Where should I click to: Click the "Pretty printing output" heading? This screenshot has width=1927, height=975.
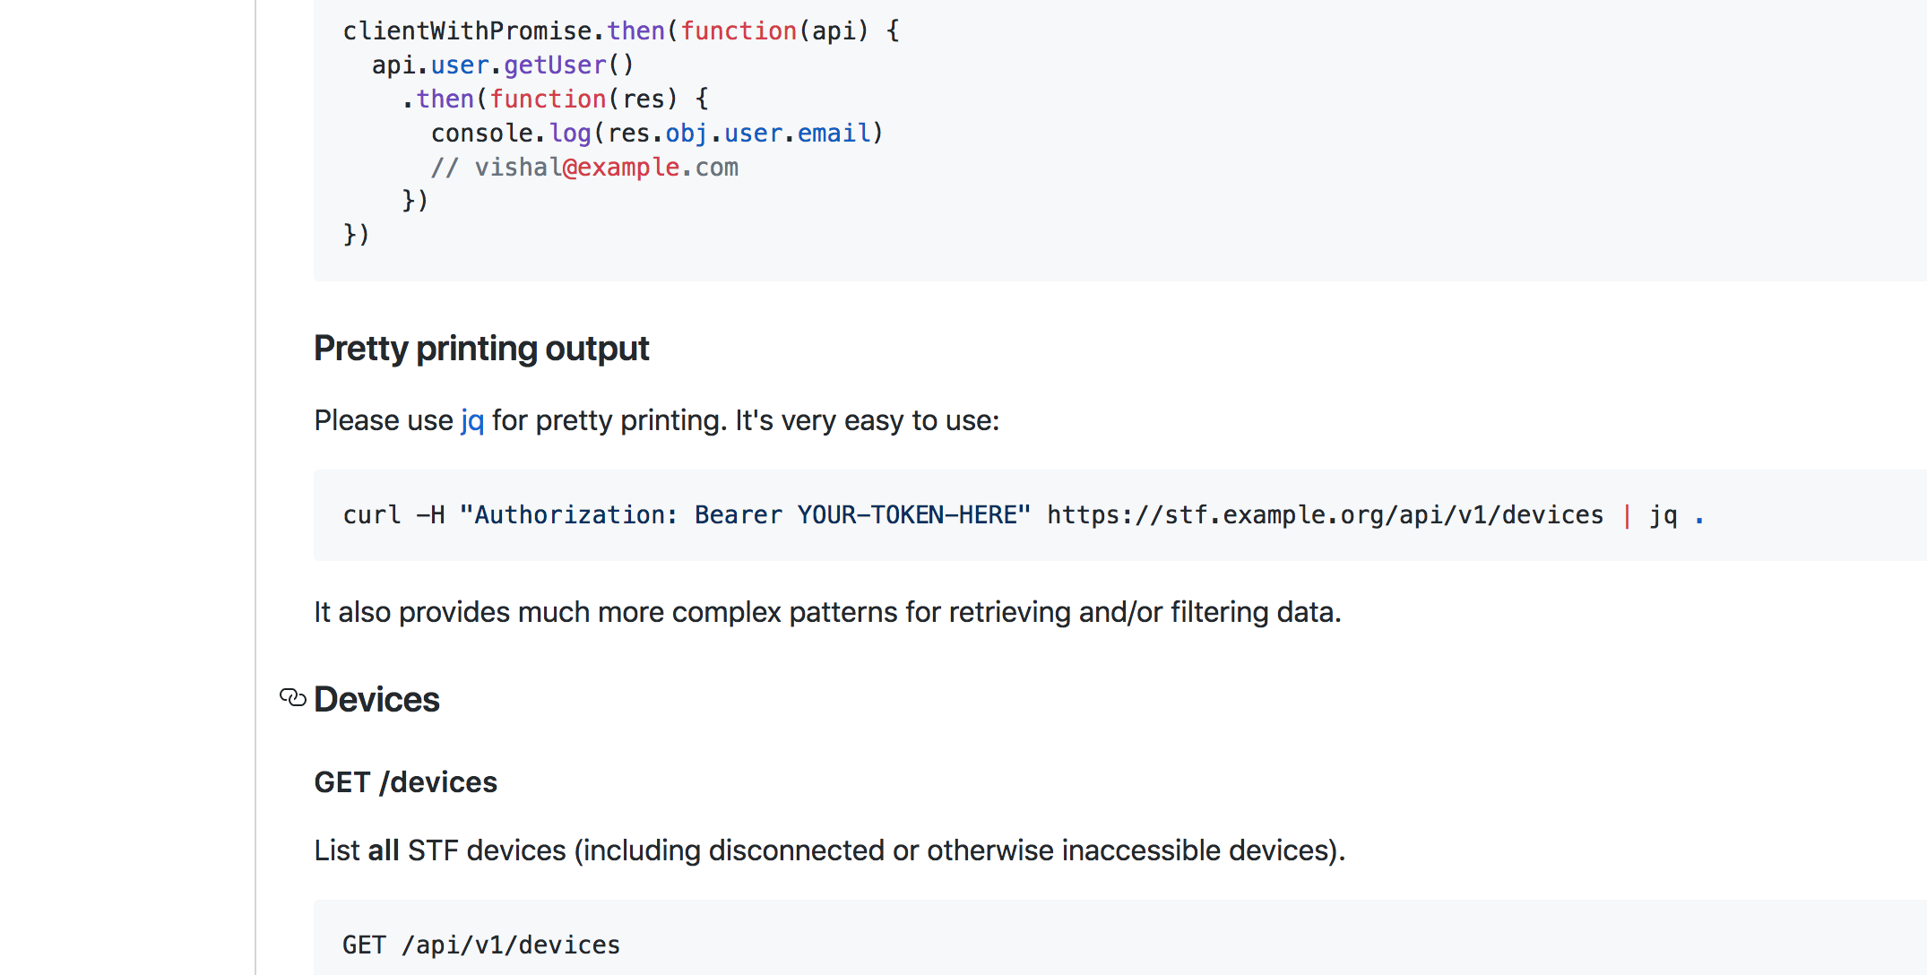[481, 349]
